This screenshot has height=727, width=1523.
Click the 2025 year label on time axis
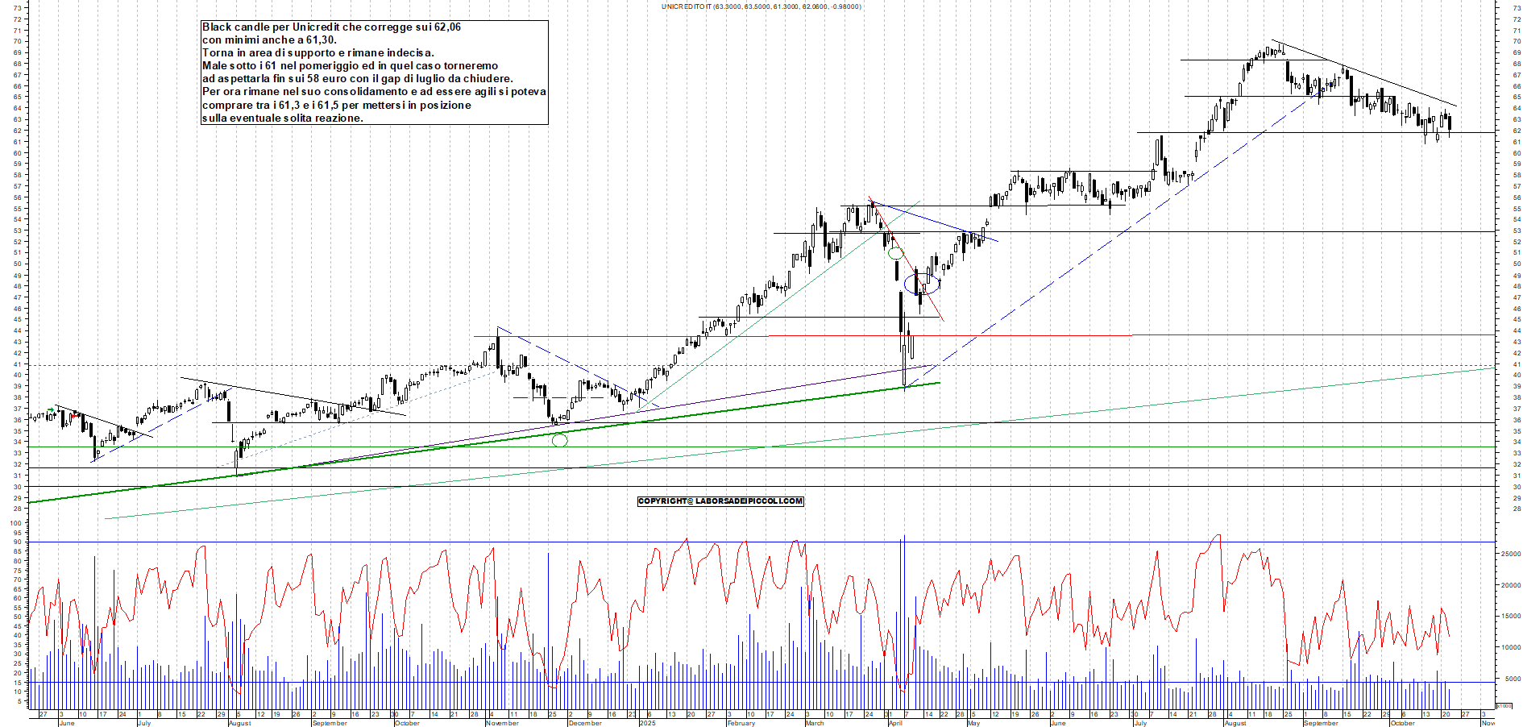tap(647, 723)
